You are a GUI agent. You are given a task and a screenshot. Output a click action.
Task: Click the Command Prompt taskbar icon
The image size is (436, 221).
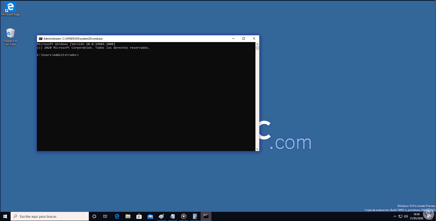(206, 216)
